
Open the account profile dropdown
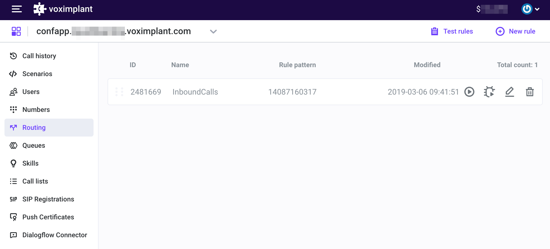(x=530, y=9)
